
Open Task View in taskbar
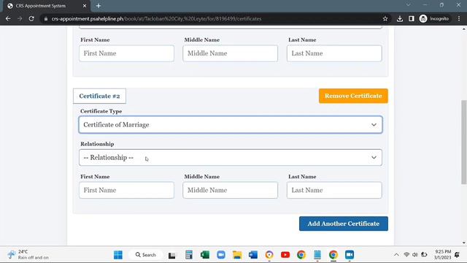[x=172, y=255]
